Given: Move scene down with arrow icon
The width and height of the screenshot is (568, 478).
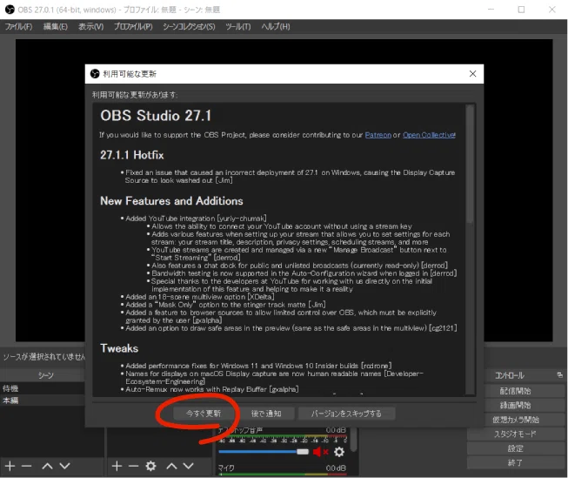Looking at the screenshot, I should (x=65, y=466).
